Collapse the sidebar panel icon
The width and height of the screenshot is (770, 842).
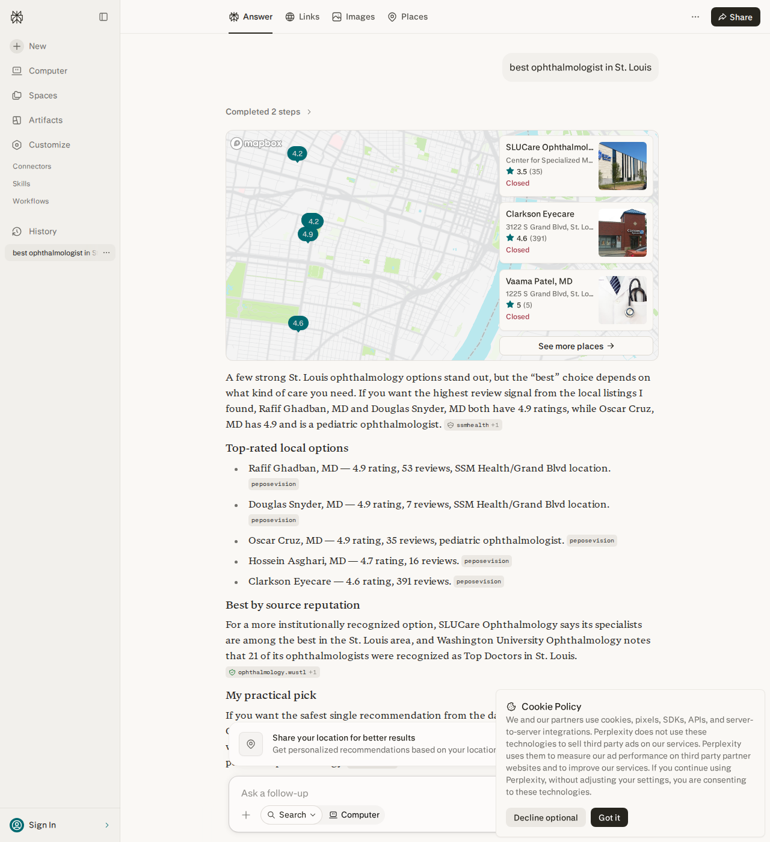click(103, 17)
